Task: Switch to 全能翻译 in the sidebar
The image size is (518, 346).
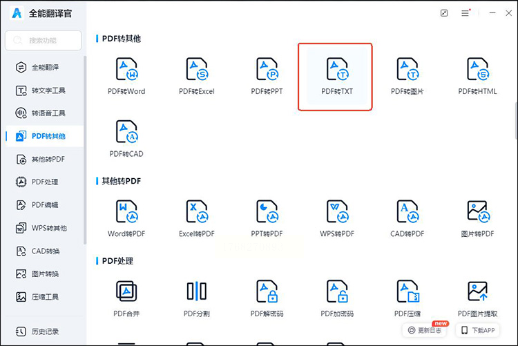Action: click(x=44, y=68)
